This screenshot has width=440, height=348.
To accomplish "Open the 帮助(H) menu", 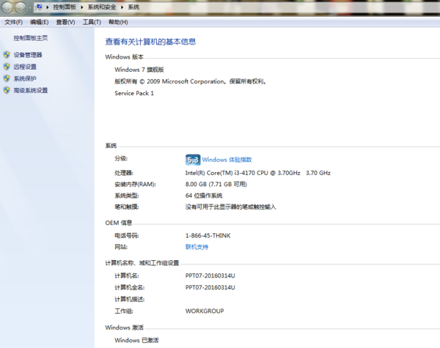I will pyautogui.click(x=118, y=22).
